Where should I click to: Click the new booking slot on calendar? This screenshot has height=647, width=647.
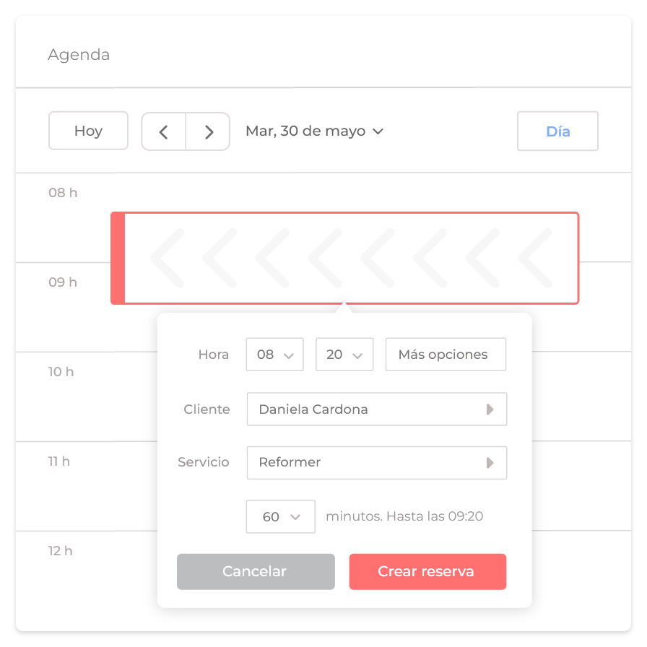[351, 258]
